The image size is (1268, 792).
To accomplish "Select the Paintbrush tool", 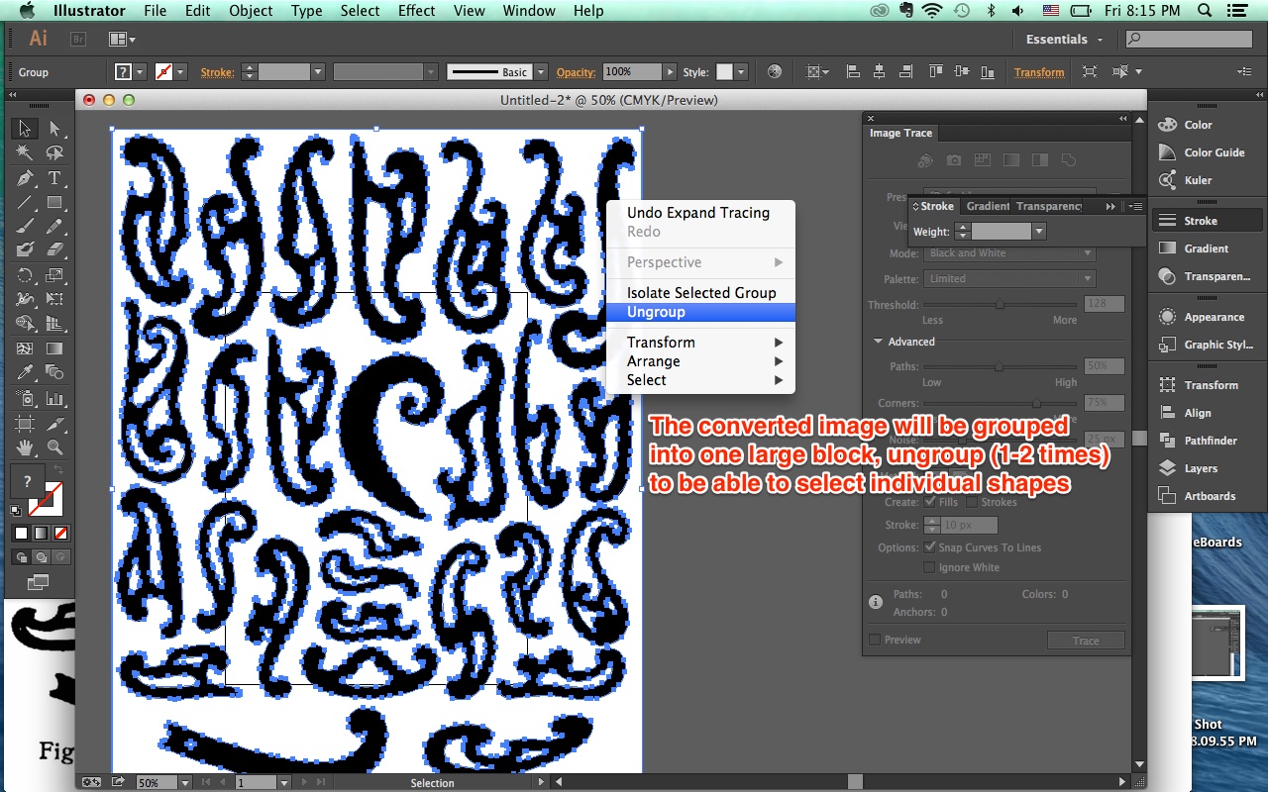I will point(26,227).
